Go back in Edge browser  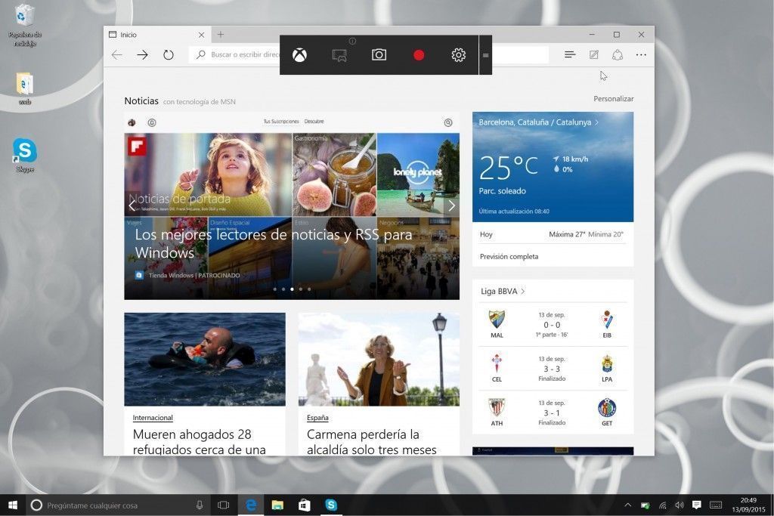pyautogui.click(x=117, y=54)
